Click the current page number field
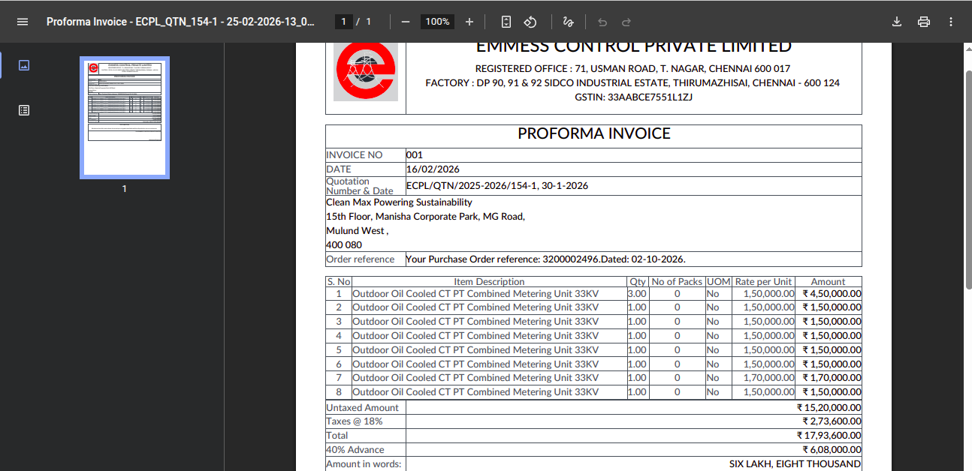This screenshot has height=471, width=972. (x=343, y=22)
